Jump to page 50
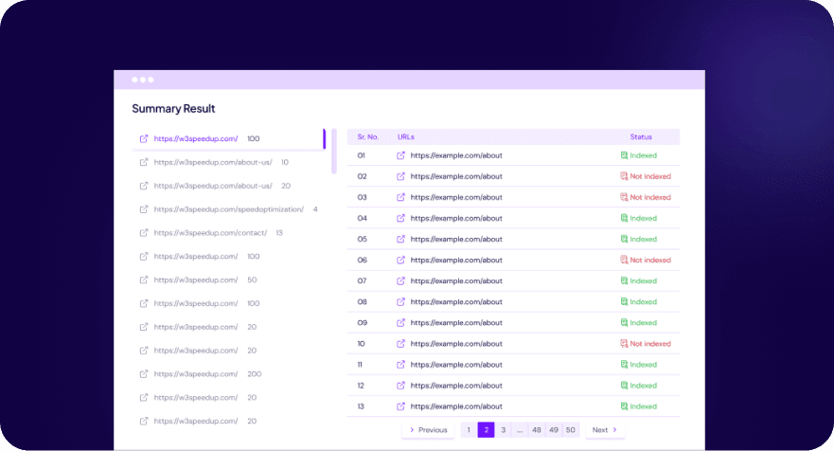 (x=570, y=430)
